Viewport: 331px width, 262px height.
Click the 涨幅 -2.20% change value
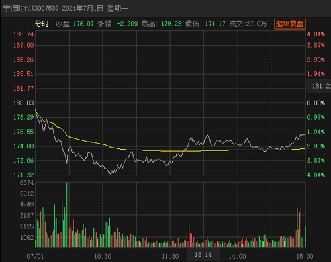point(128,24)
